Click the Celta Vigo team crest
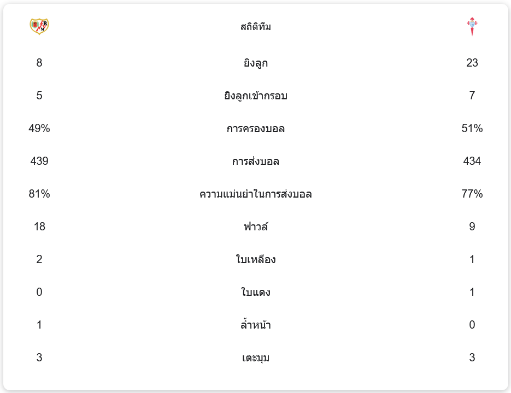The height and width of the screenshot is (393, 511). [x=472, y=26]
